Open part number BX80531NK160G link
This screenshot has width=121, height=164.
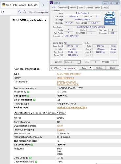point(66,82)
